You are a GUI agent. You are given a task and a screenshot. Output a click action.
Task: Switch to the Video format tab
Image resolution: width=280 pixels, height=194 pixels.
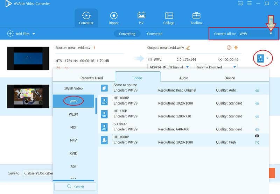click(x=138, y=78)
